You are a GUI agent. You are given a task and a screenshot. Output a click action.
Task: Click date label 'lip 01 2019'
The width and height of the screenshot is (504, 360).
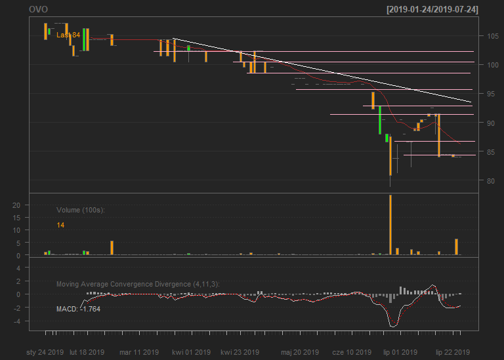(400, 352)
